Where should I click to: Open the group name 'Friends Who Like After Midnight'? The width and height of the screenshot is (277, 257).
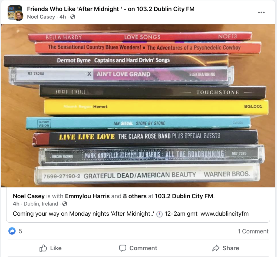(x=111, y=9)
